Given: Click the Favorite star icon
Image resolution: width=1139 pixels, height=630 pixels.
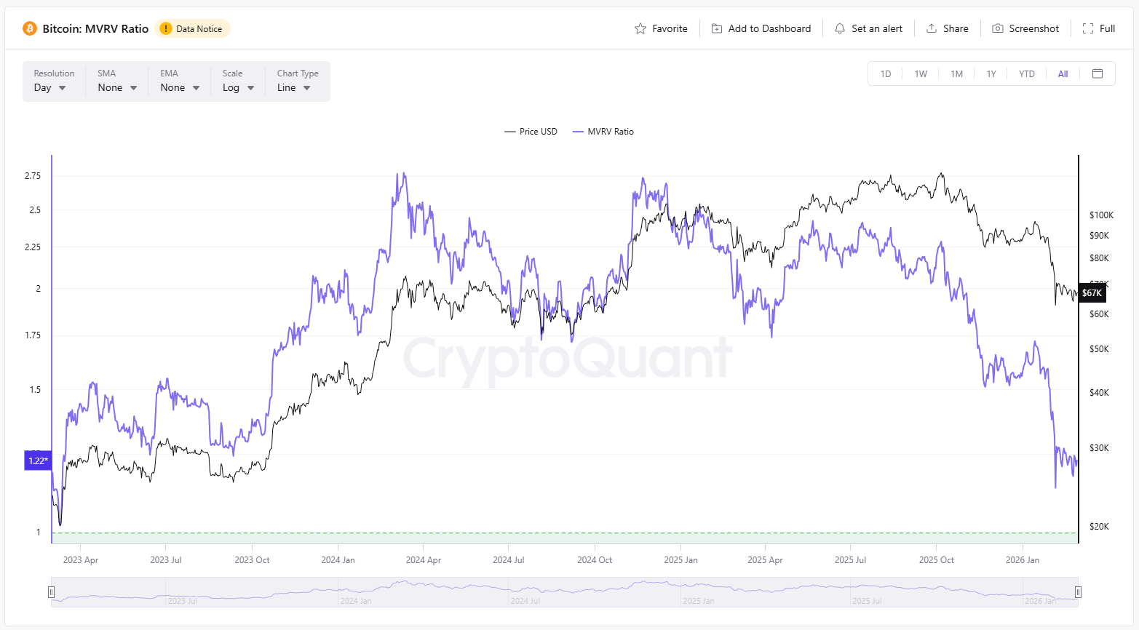Looking at the screenshot, I should (x=640, y=28).
